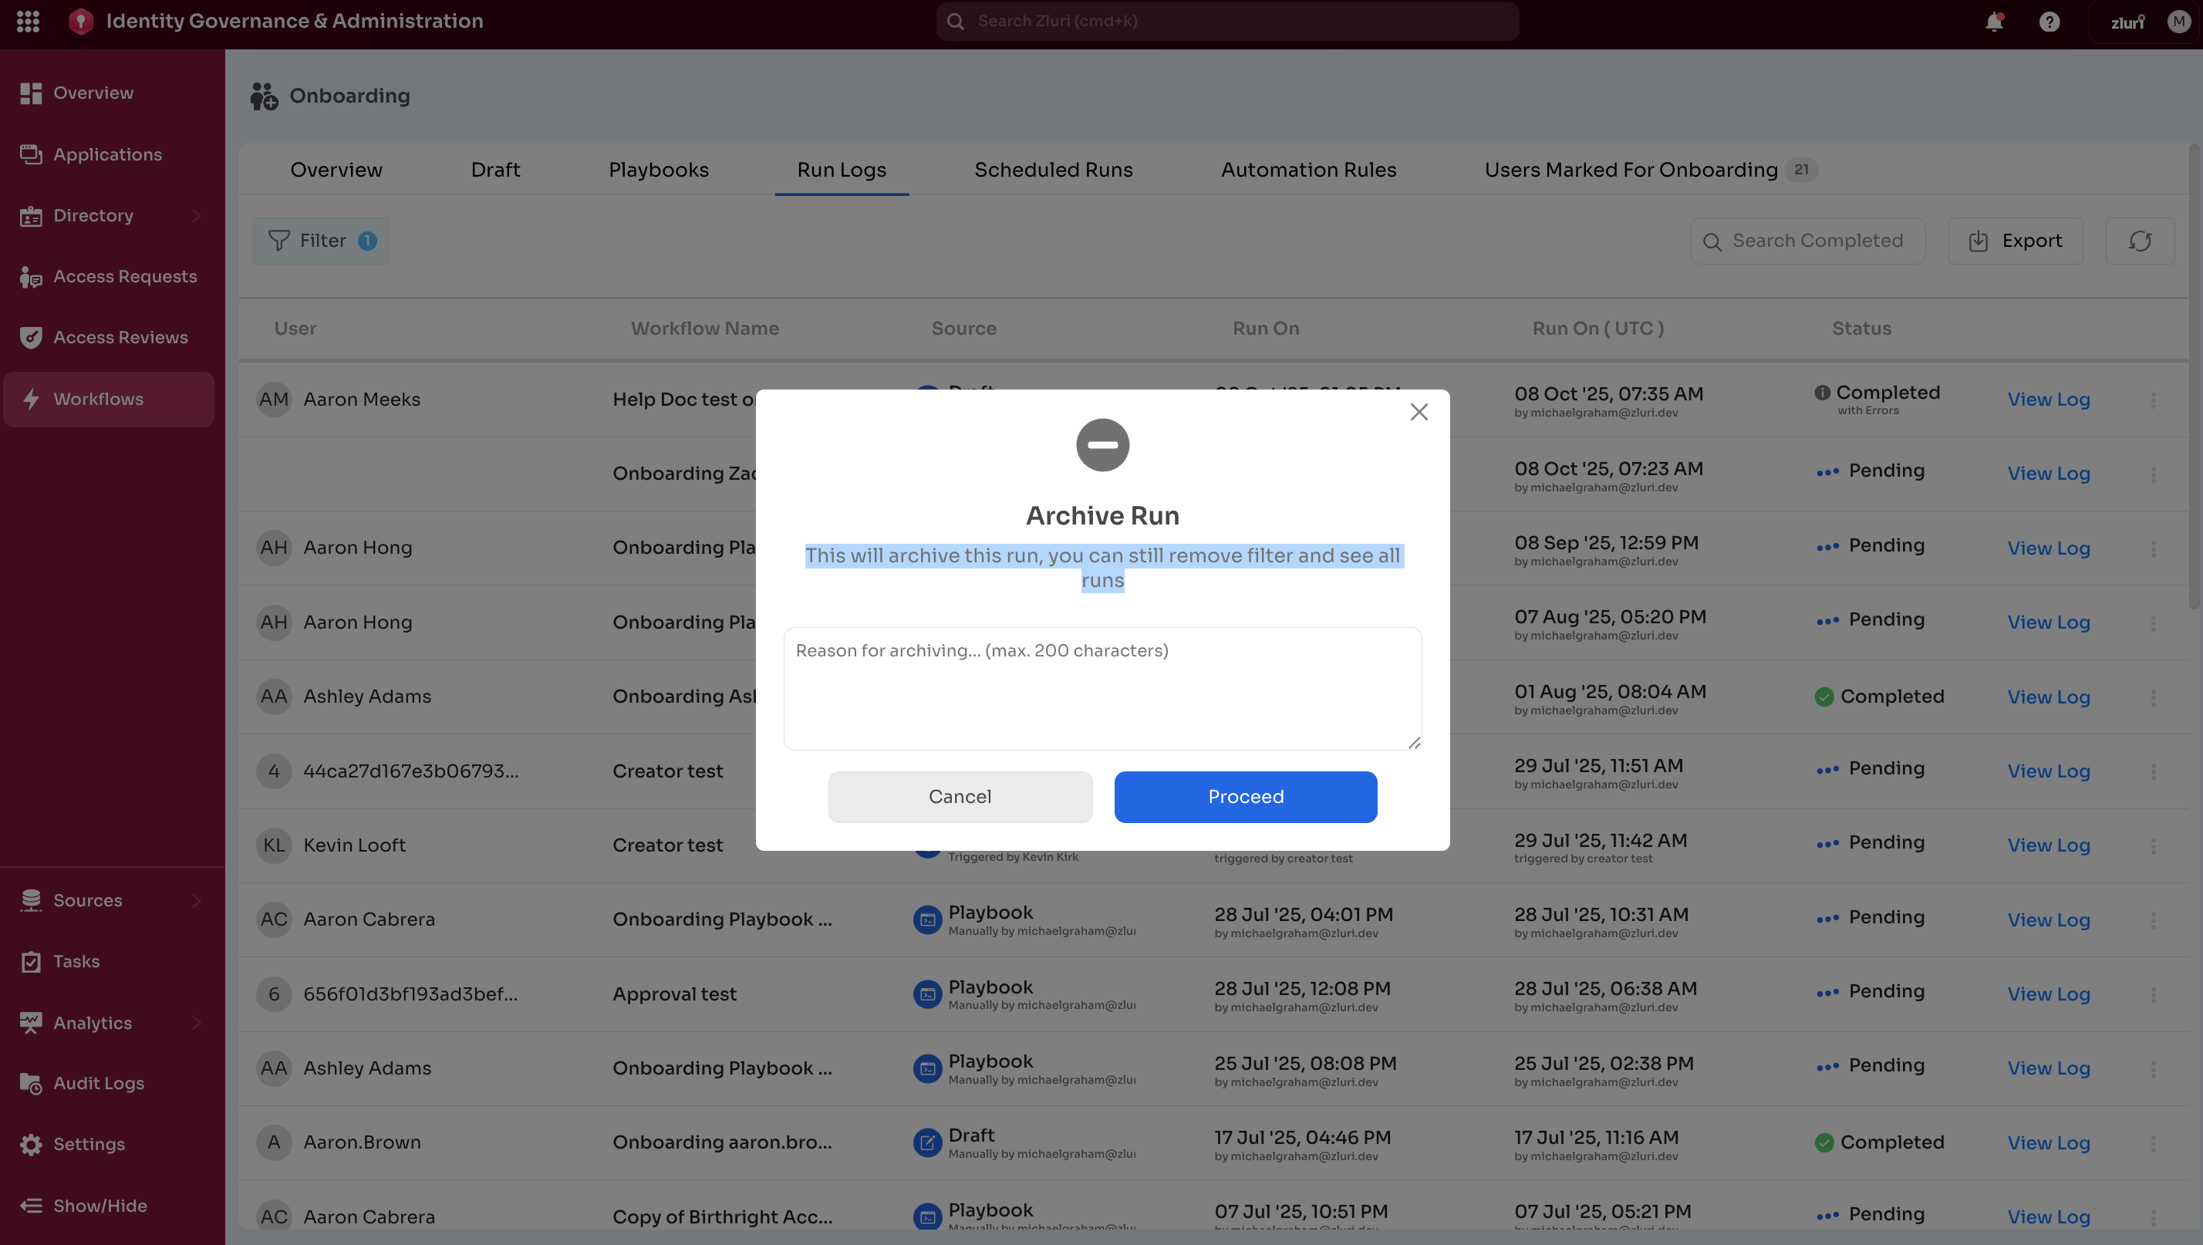Viewport: 2203px width, 1245px height.
Task: Click the refresh icon beside Export
Action: (x=2140, y=241)
